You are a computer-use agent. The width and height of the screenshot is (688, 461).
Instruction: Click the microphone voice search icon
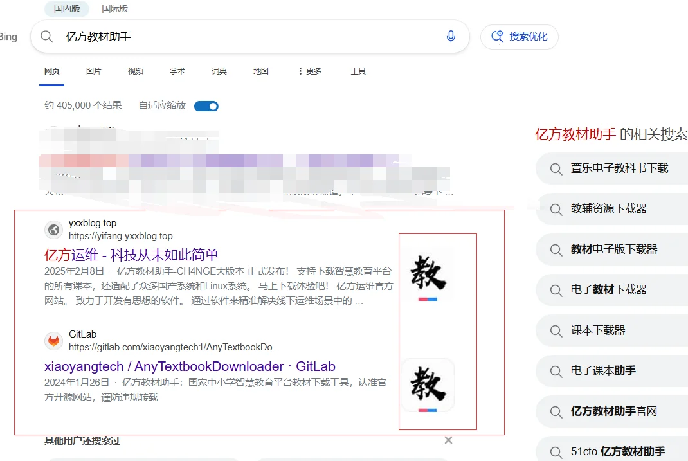point(451,37)
